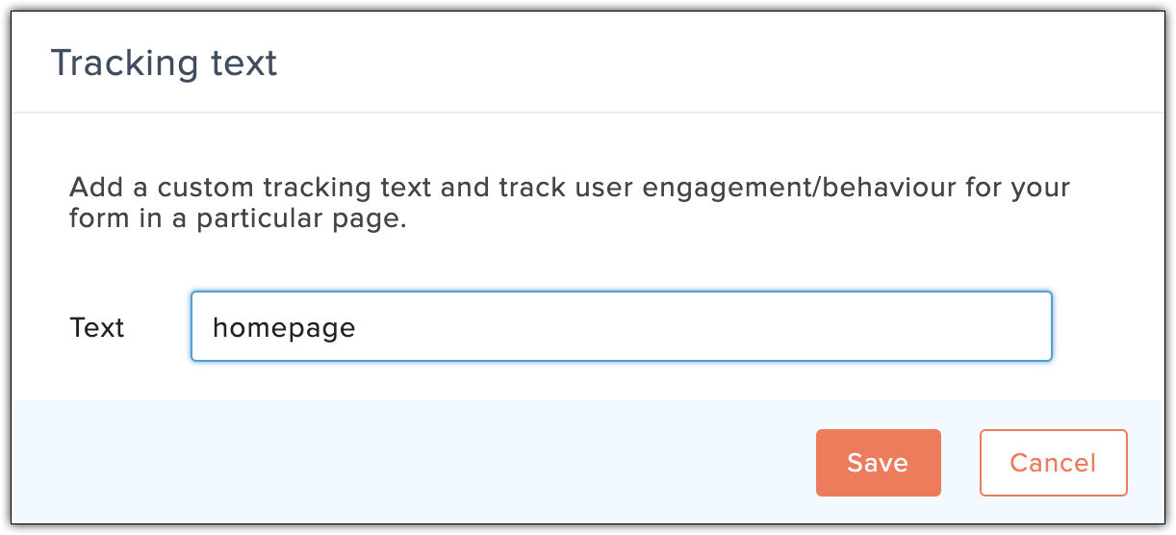Focus the Text input field
The height and width of the screenshot is (535, 1176).
coord(621,327)
